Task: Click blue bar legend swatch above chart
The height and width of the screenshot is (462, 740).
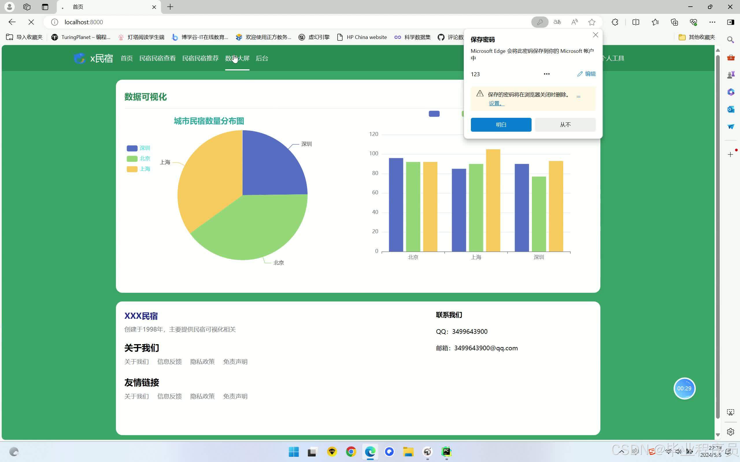Action: click(434, 114)
